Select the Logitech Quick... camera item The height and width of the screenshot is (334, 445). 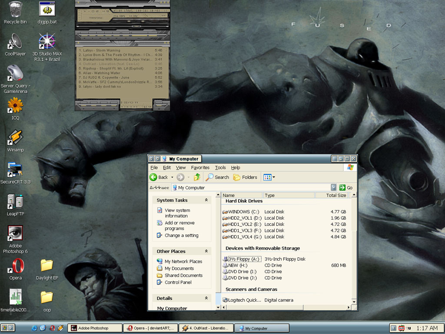[x=242, y=300]
